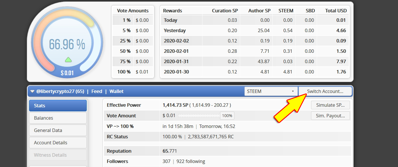Screen dimensions: 398x167
Task: Select the Stats tab in sidebar
Action: click(58, 106)
